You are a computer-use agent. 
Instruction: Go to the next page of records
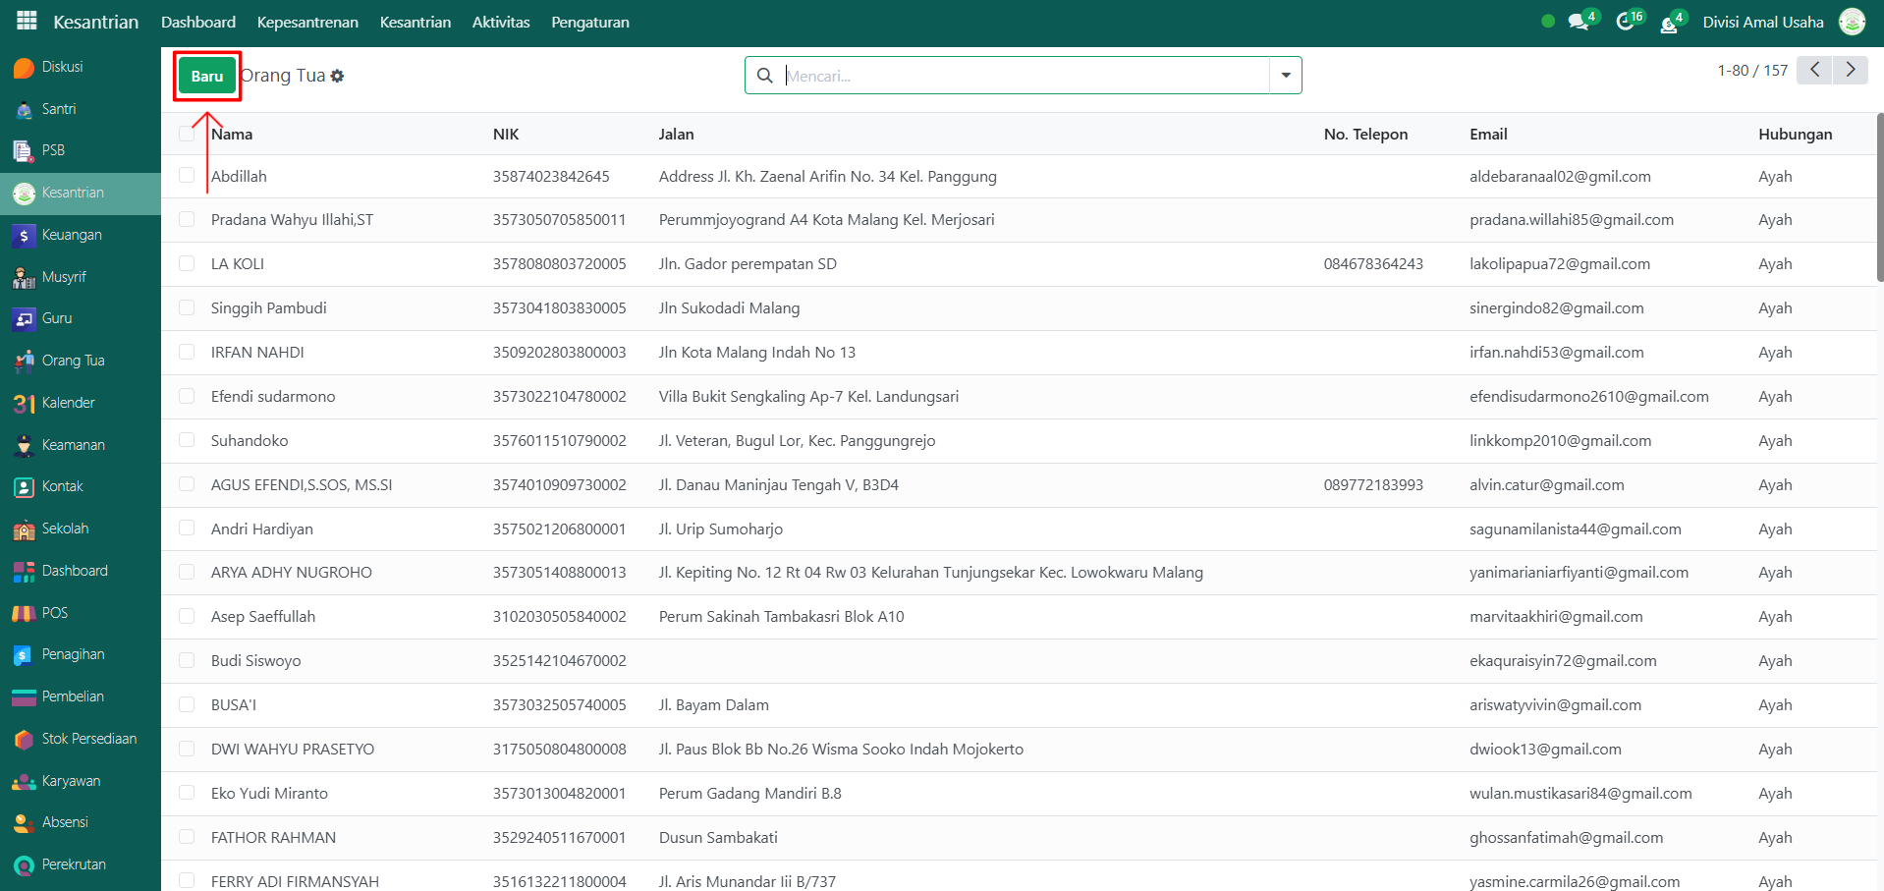point(1850,70)
